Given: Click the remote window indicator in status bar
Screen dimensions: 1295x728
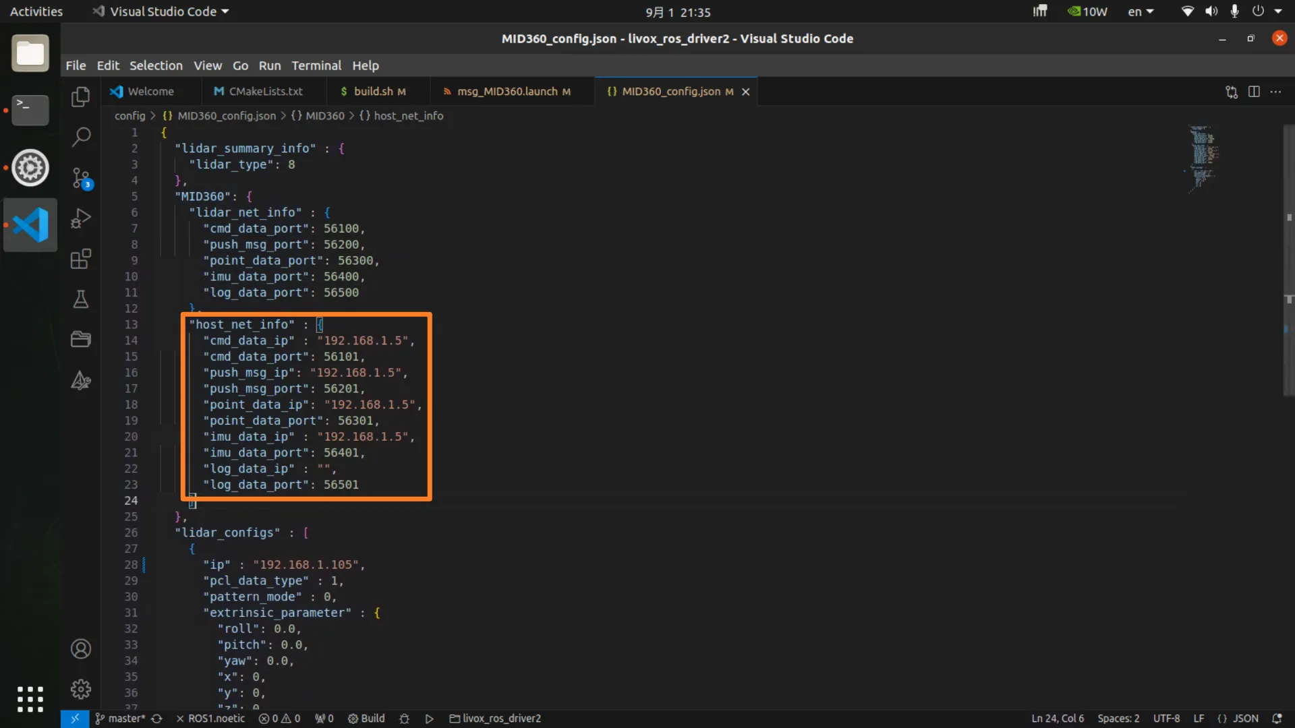Looking at the screenshot, I should click(x=75, y=719).
